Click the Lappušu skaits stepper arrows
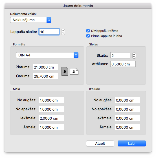 (63, 32)
